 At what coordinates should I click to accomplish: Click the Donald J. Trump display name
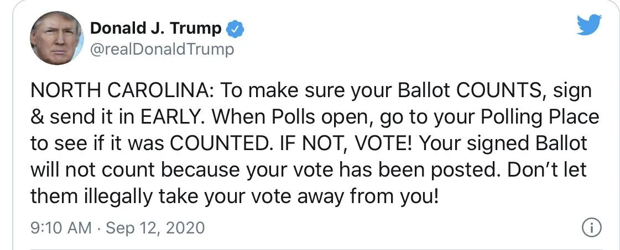(x=155, y=29)
